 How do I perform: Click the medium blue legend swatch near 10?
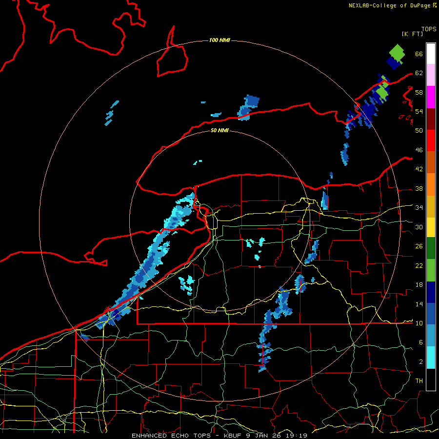point(431,314)
